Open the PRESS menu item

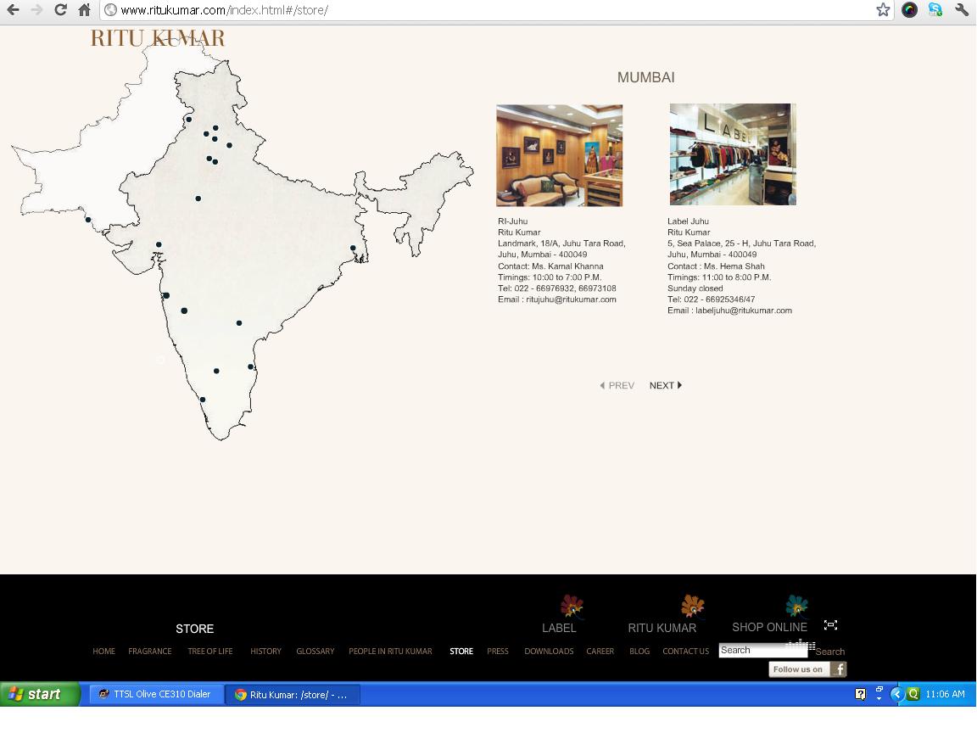498,652
